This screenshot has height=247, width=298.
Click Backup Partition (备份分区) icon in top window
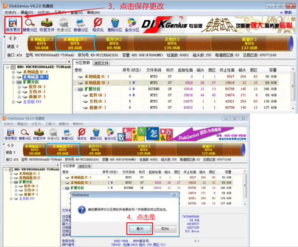coord(132,25)
